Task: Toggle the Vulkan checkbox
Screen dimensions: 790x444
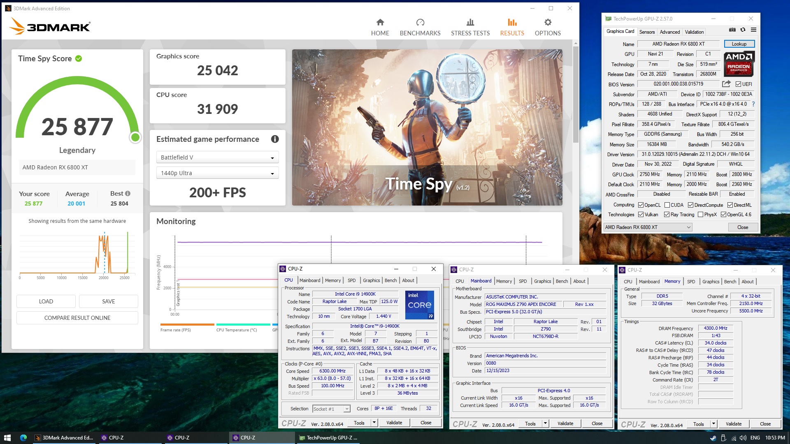Action: click(x=641, y=214)
